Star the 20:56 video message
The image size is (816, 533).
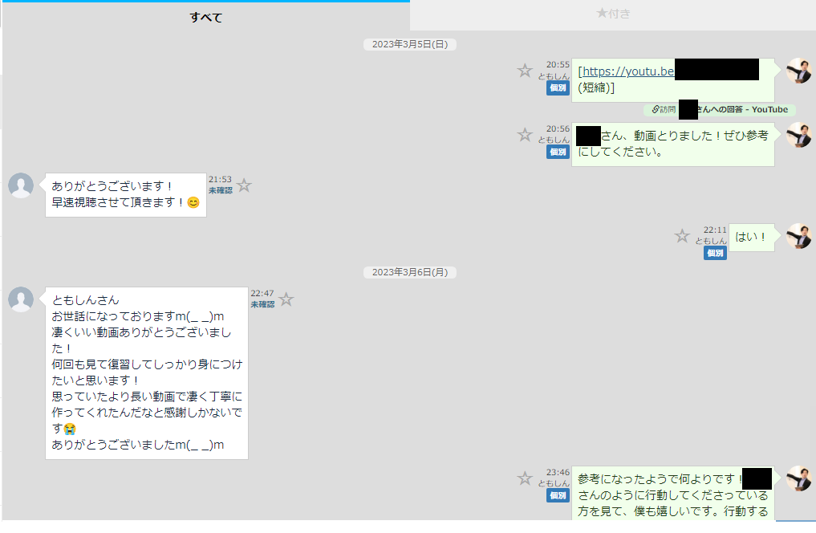(525, 135)
